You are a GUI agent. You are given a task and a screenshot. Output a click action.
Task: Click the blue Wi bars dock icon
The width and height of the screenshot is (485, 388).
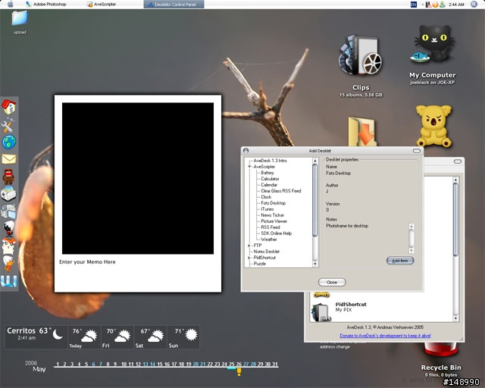[x=8, y=281]
